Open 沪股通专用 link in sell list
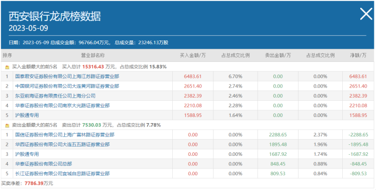The height and width of the screenshot is (190, 376). 27,154
